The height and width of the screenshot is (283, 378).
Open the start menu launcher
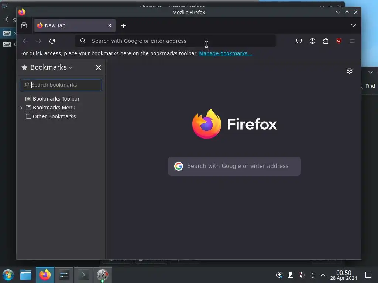pyautogui.click(x=8, y=275)
